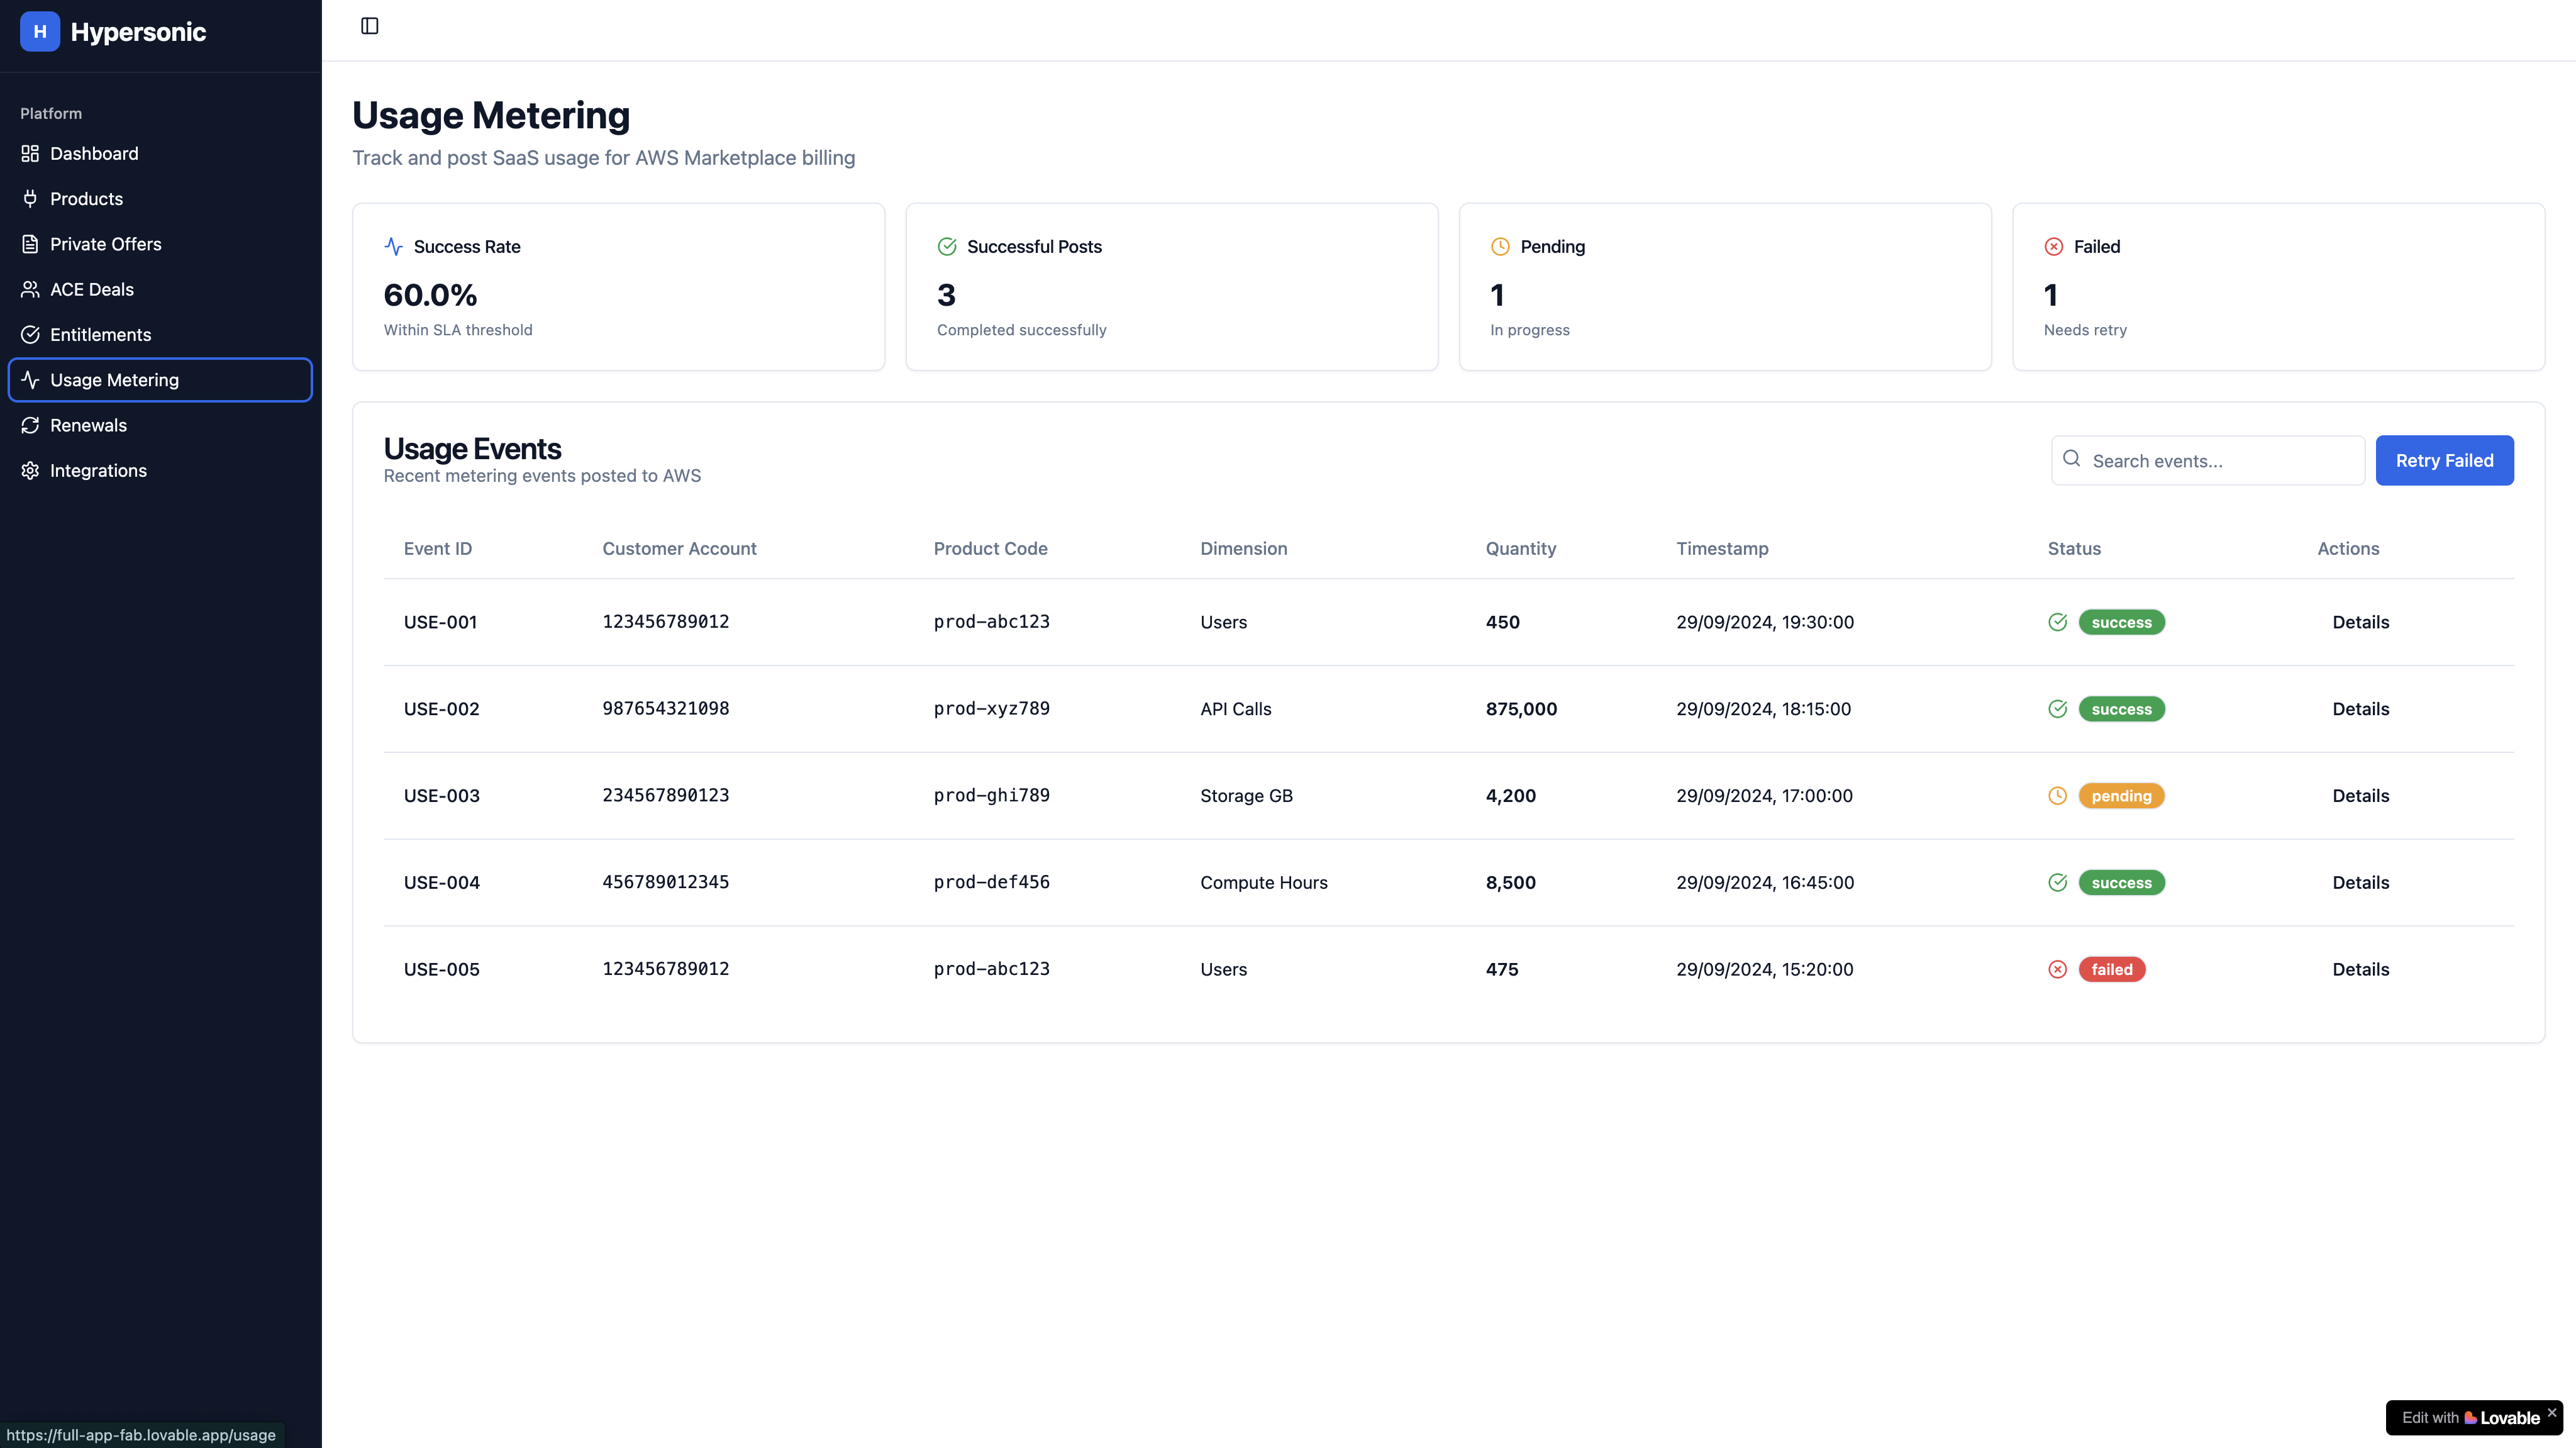Viewport: 2576px width, 1448px height.
Task: Click the Retry Failed button
Action: (2443, 460)
